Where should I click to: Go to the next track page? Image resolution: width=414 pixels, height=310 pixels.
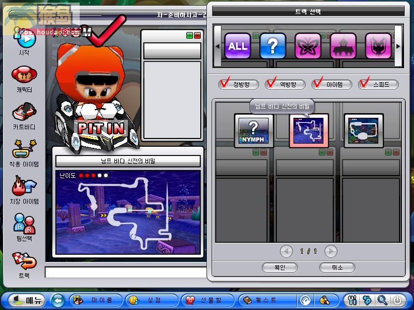331,251
